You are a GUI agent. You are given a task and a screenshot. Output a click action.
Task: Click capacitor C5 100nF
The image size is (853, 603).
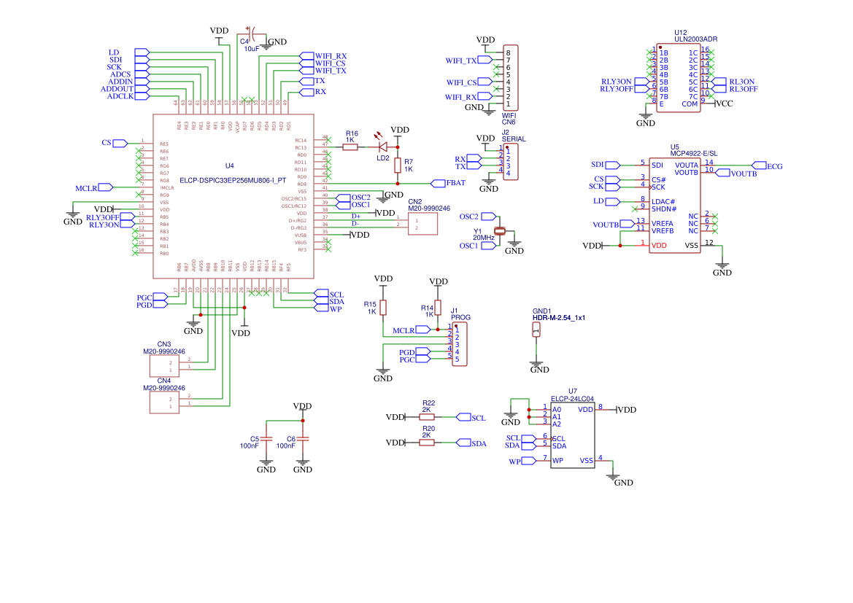266,438
